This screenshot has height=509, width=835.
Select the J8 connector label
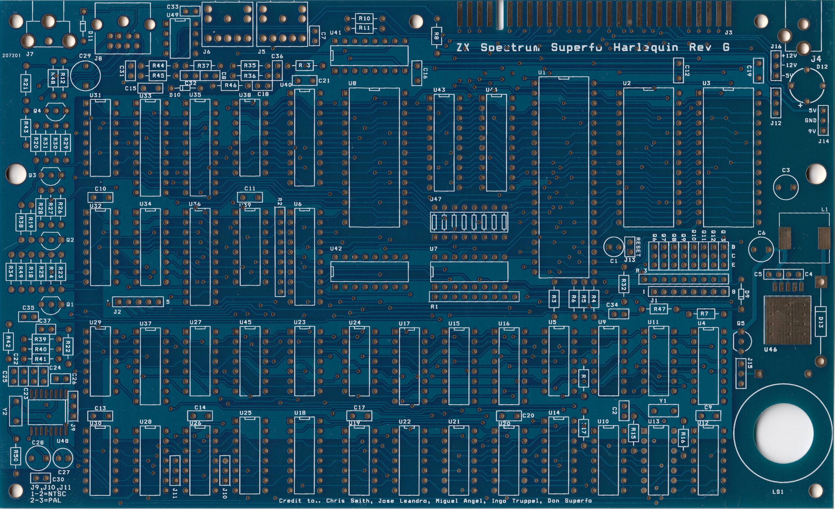(x=98, y=59)
